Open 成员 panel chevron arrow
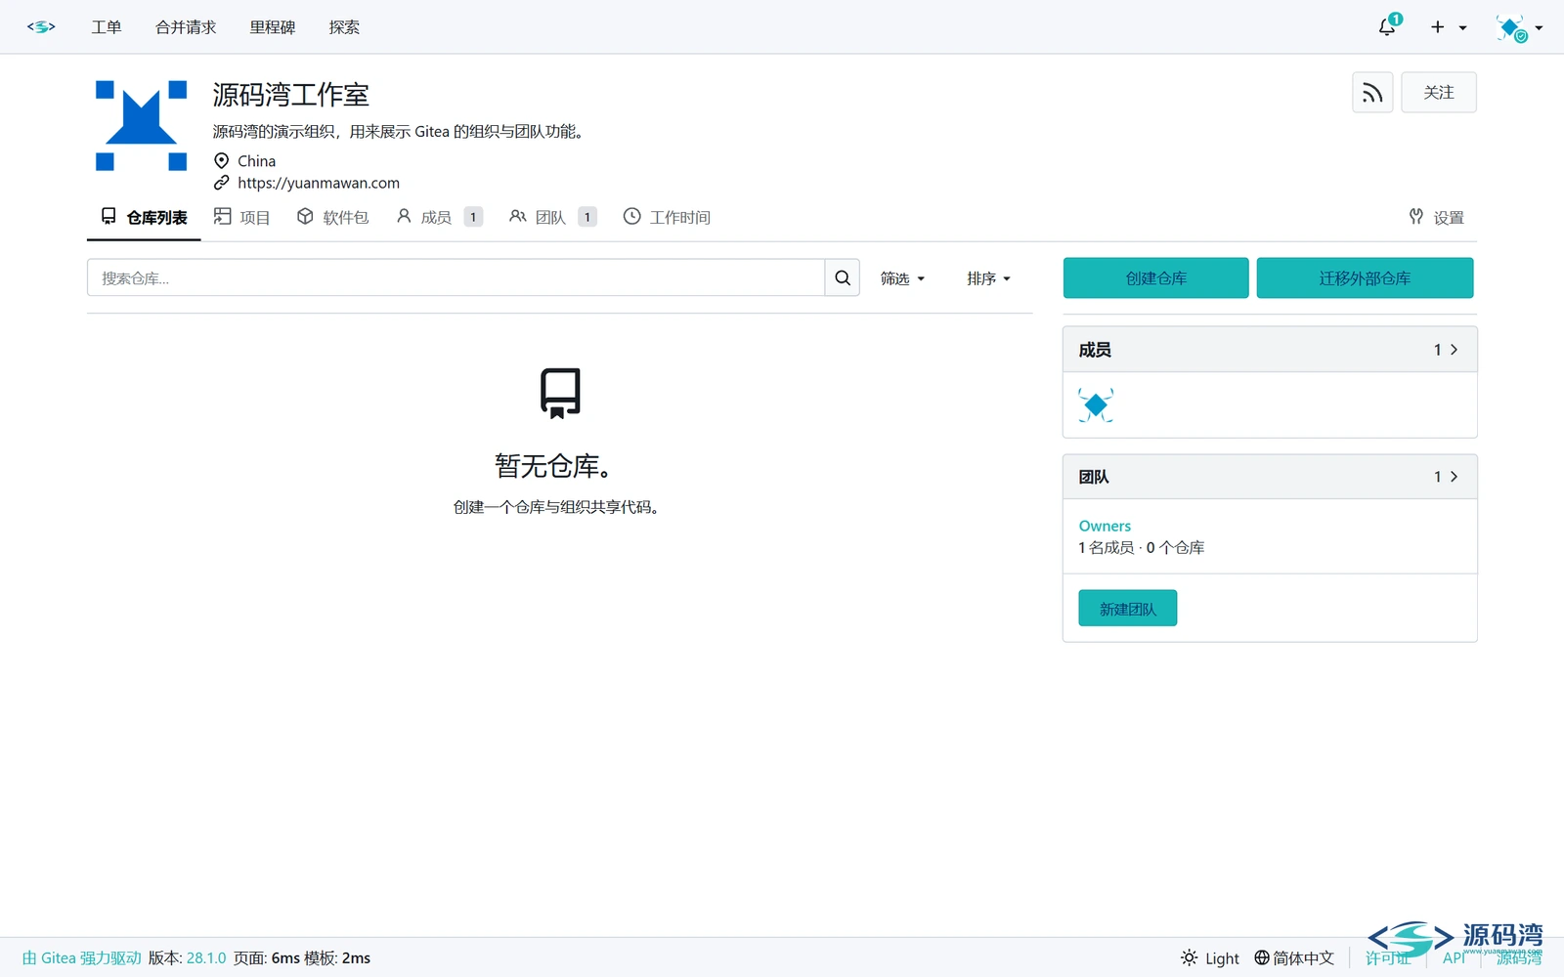Image resolution: width=1564 pixels, height=977 pixels. [1455, 350]
